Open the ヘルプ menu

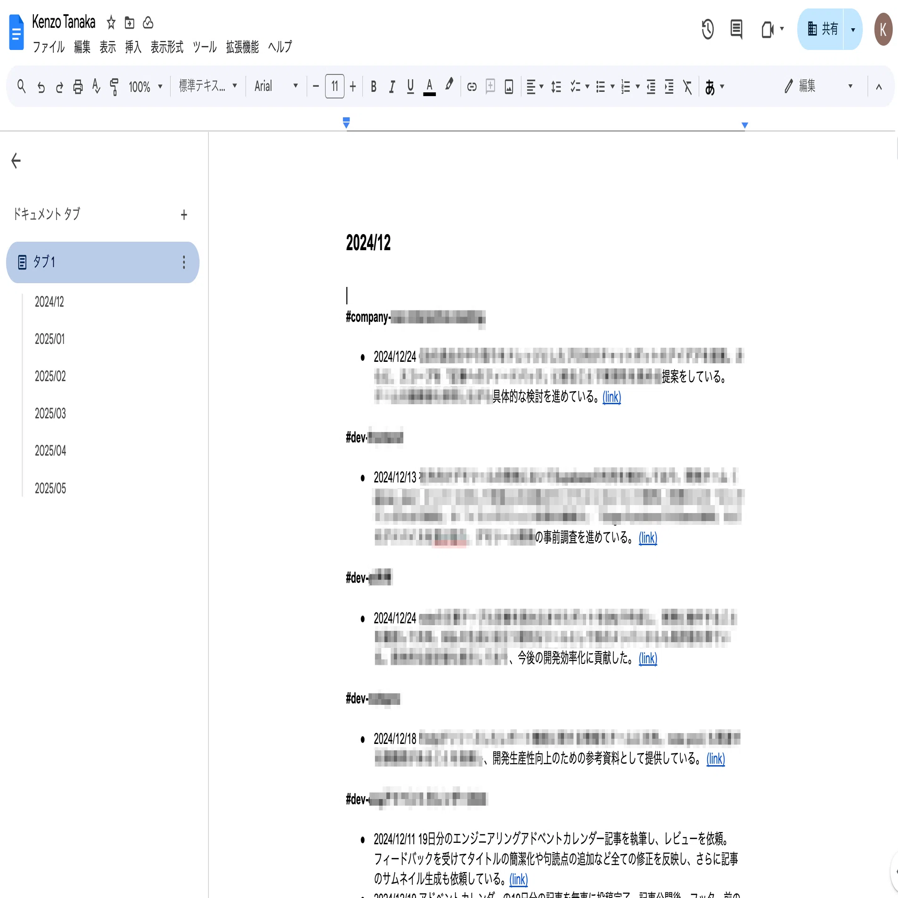click(x=280, y=47)
